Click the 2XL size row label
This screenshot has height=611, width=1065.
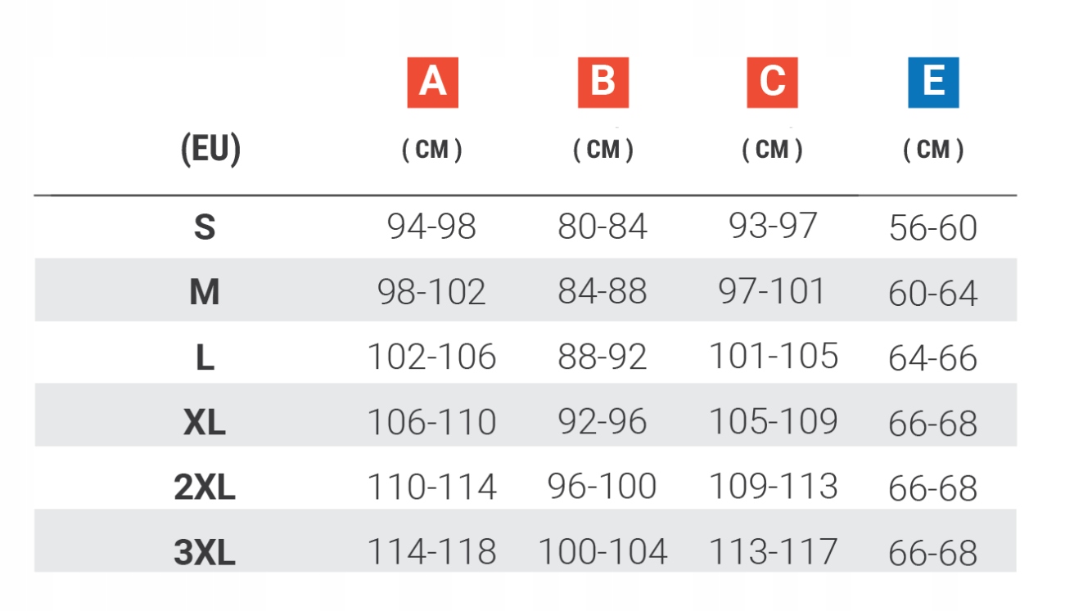tap(205, 488)
